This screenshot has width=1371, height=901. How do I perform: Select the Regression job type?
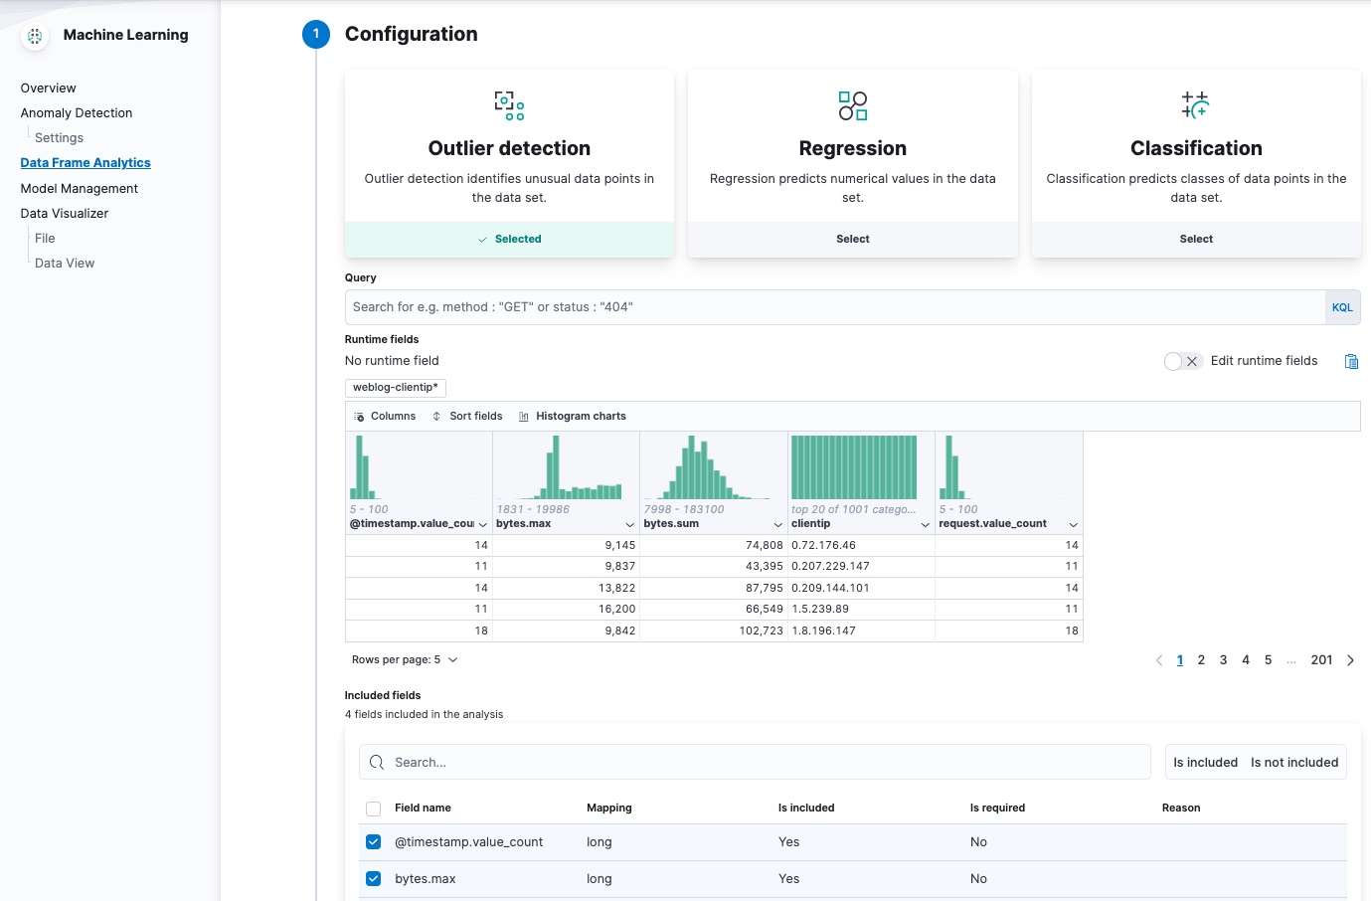click(852, 239)
